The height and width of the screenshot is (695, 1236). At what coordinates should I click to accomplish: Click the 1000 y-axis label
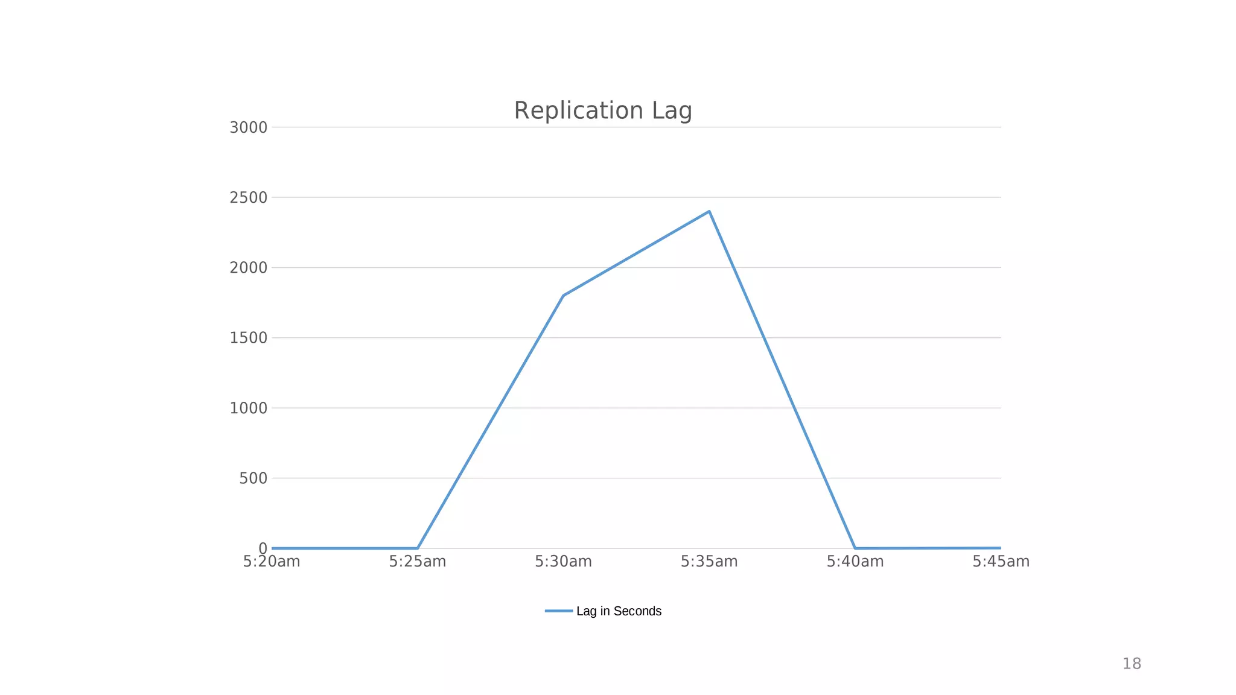tap(248, 408)
